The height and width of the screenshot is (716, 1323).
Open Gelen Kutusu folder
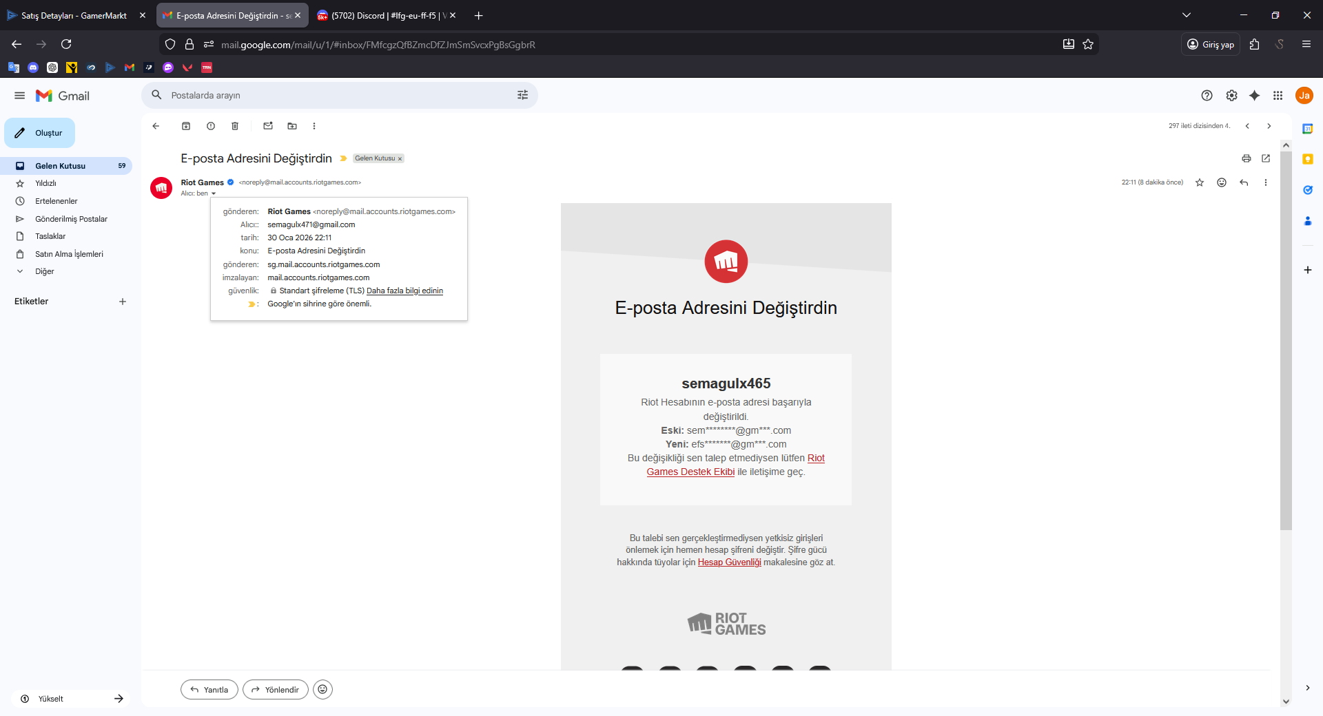pos(65,166)
